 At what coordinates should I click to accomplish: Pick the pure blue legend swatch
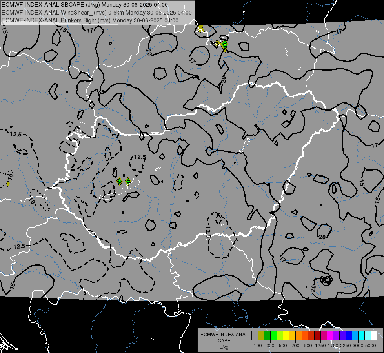pyautogui.click(x=349, y=336)
